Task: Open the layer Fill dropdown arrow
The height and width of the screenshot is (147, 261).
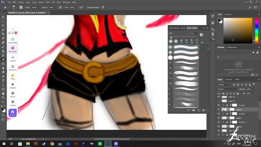Action: 253,94
